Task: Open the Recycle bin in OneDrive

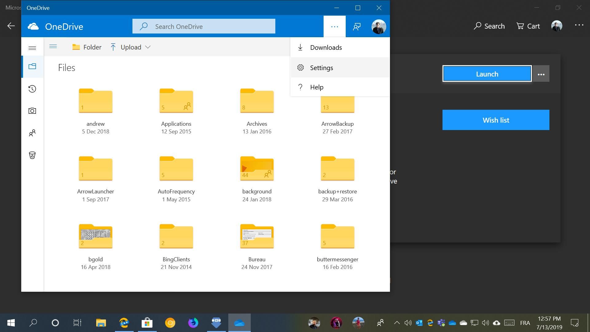Action: pyautogui.click(x=32, y=155)
